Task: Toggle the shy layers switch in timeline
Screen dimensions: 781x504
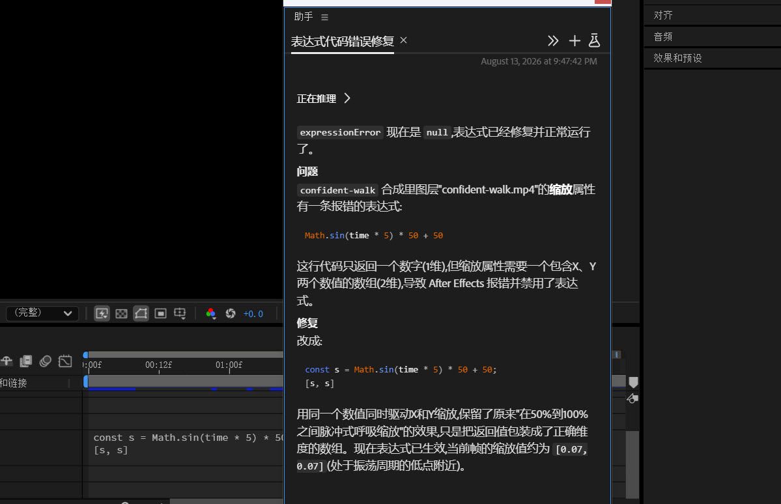Action: (x=7, y=361)
